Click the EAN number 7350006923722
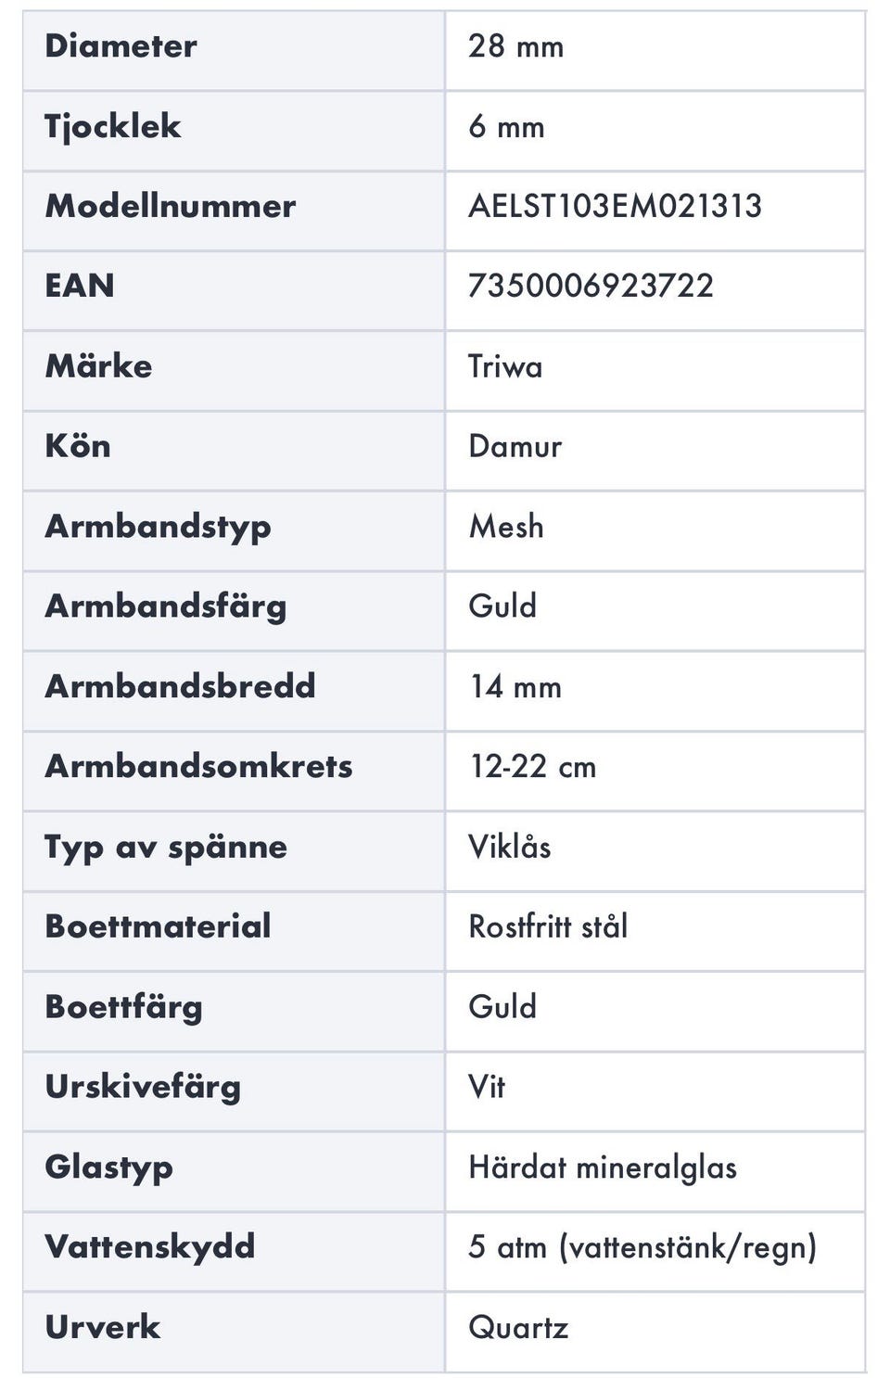The image size is (890, 1378). click(x=591, y=286)
